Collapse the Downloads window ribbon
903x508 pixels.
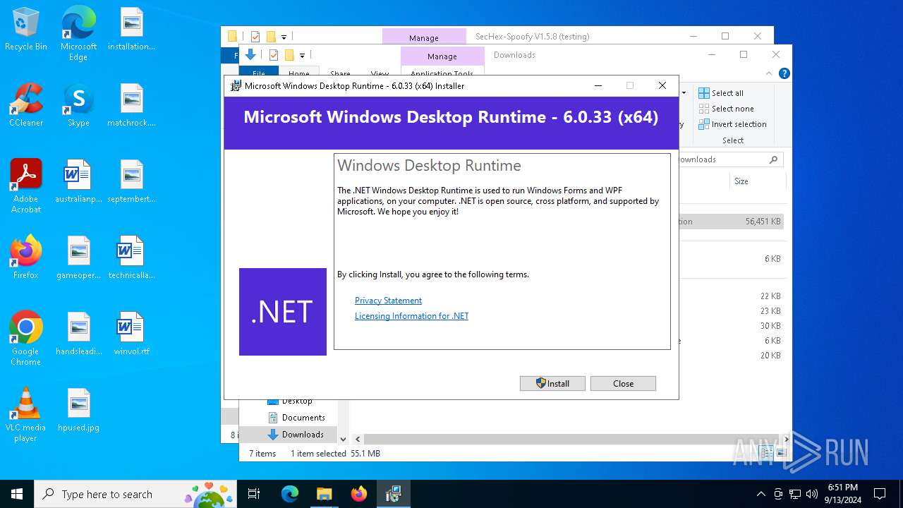(770, 73)
